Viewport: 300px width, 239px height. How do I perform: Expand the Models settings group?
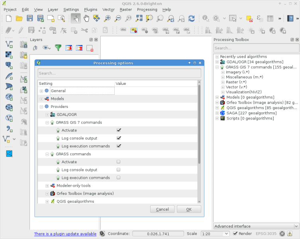pyautogui.click(x=41, y=99)
